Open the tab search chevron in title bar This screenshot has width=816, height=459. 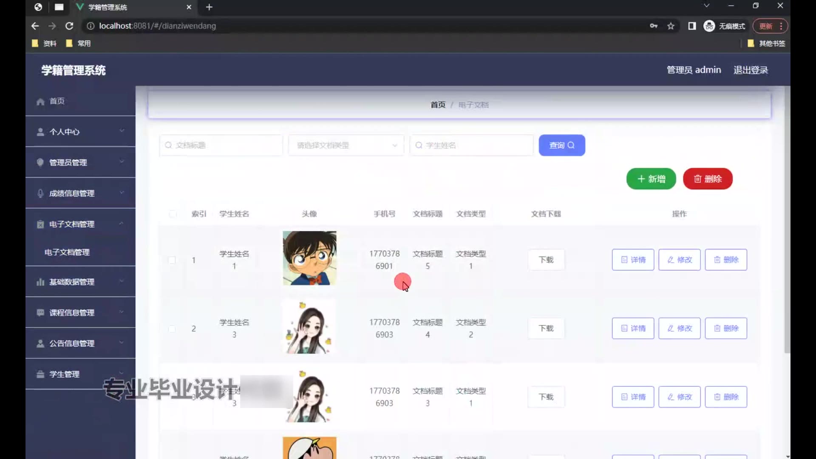pyautogui.click(x=706, y=6)
